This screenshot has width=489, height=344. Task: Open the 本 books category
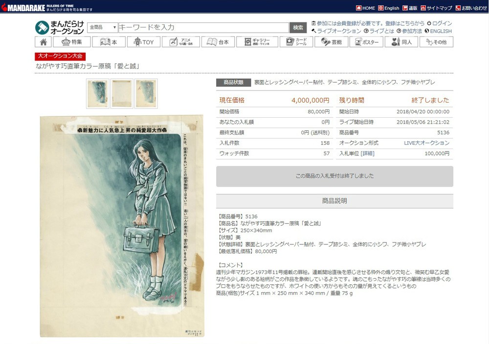click(x=109, y=42)
